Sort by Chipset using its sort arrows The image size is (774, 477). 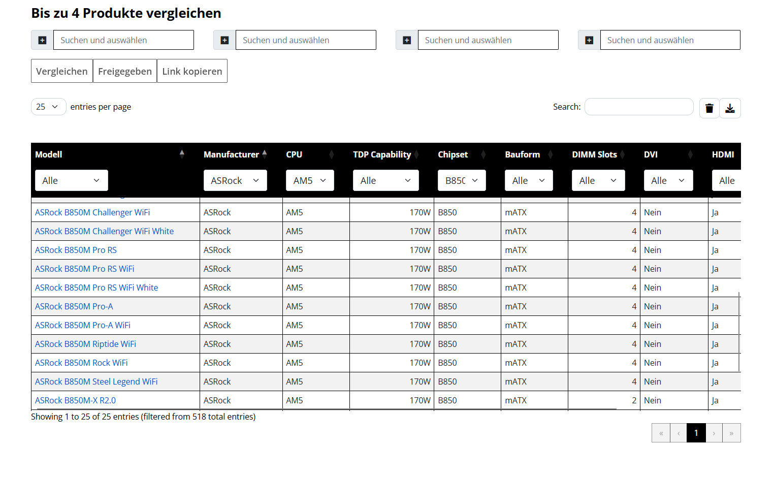tap(483, 154)
